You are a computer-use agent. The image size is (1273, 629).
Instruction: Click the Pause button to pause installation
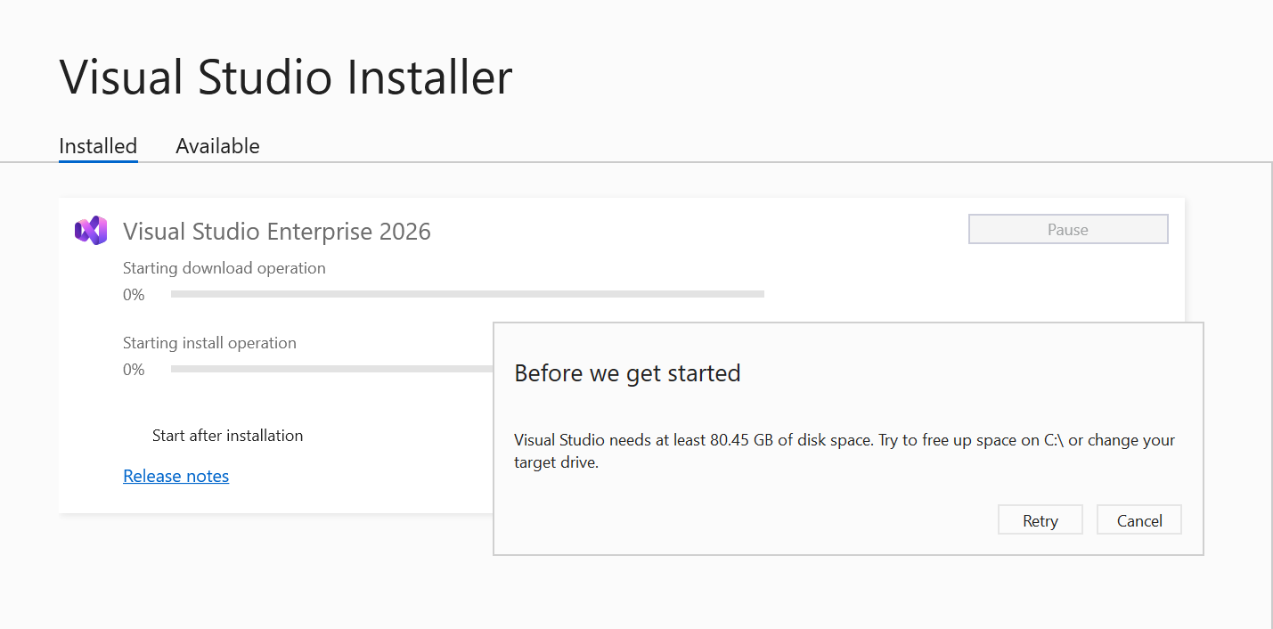pyautogui.click(x=1067, y=229)
